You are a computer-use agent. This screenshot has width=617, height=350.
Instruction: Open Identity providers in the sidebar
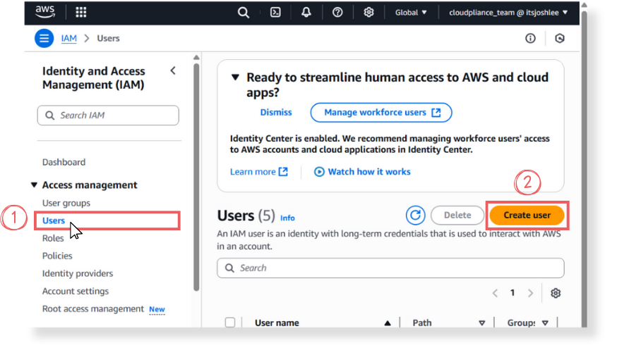point(78,273)
